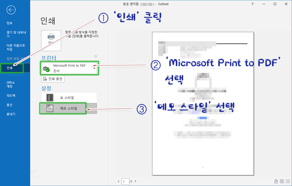The width and height of the screenshot is (292, 186).
Task: Select the 메모 스타일 print style
Action: coord(69,108)
